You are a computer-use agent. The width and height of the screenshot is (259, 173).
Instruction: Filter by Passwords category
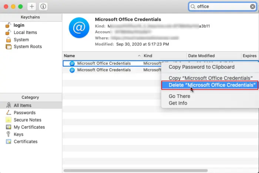[x=24, y=113]
